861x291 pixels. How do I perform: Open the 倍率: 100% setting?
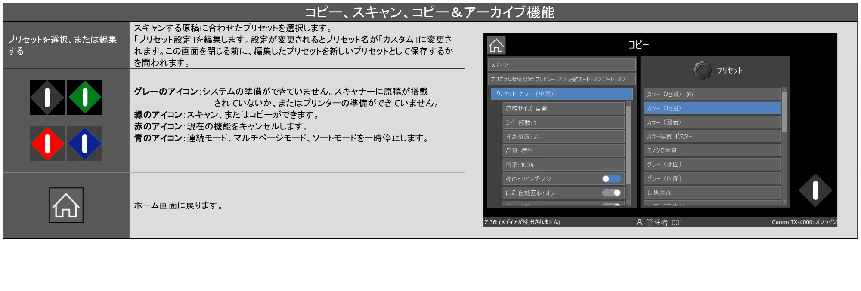pyautogui.click(x=563, y=165)
